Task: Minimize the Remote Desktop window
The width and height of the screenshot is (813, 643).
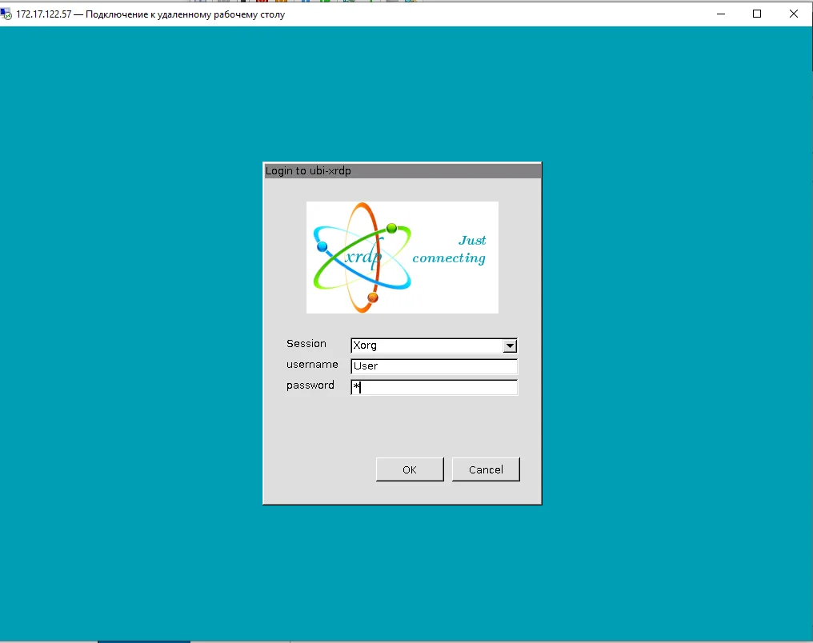Action: [721, 14]
